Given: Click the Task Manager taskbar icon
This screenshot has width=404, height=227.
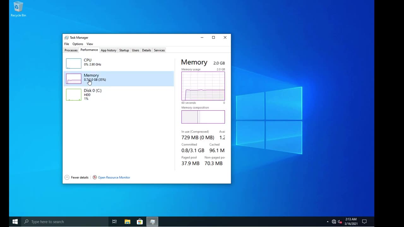Looking at the screenshot, I should [152, 222].
